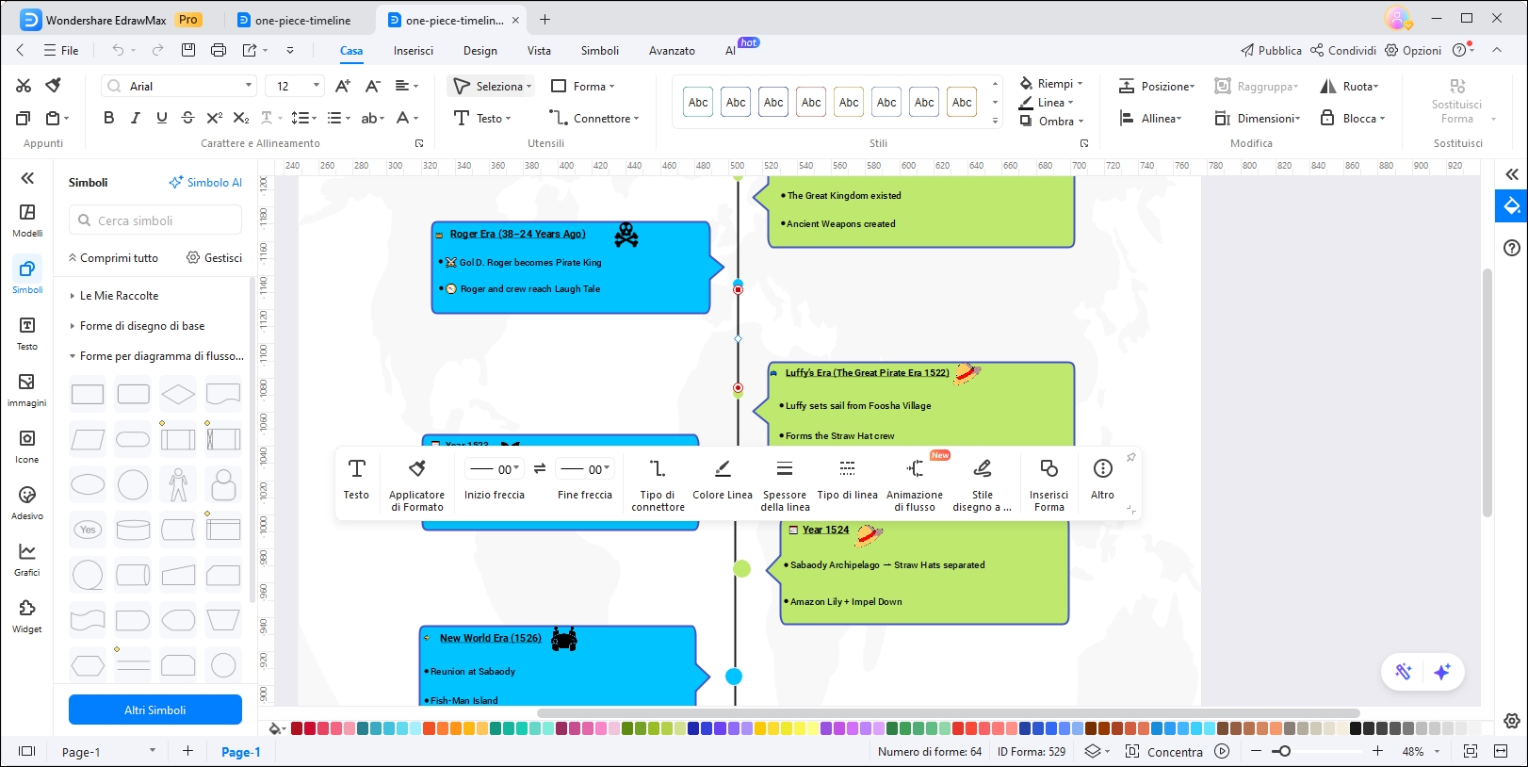Open Tipo di linea options
Screen dimensions: 1528x767
pyautogui.click(x=847, y=479)
